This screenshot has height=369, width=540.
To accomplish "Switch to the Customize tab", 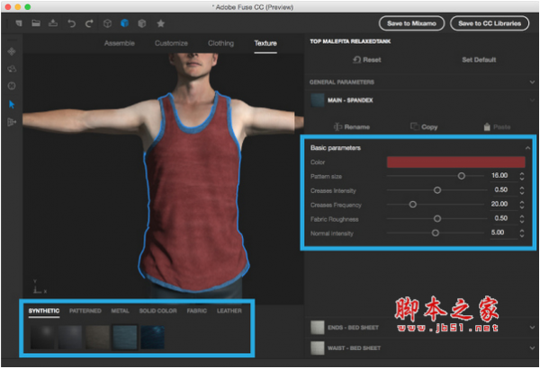I will tap(171, 43).
